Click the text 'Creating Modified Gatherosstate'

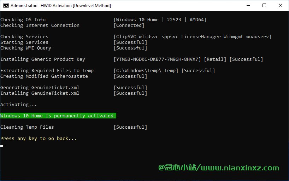(x=44, y=76)
